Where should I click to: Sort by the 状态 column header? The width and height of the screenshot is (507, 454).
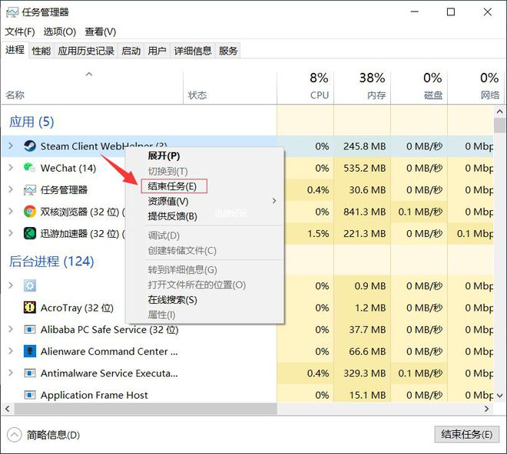click(x=230, y=86)
